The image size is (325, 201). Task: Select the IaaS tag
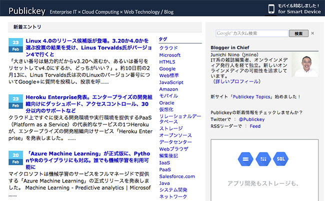tap(164, 163)
